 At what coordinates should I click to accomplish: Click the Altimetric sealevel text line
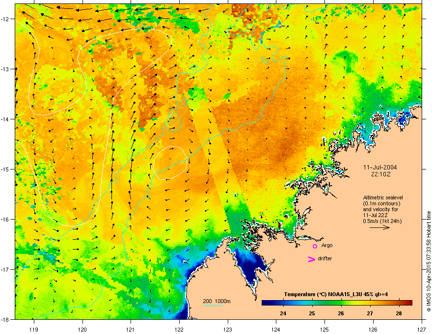pos(383,197)
